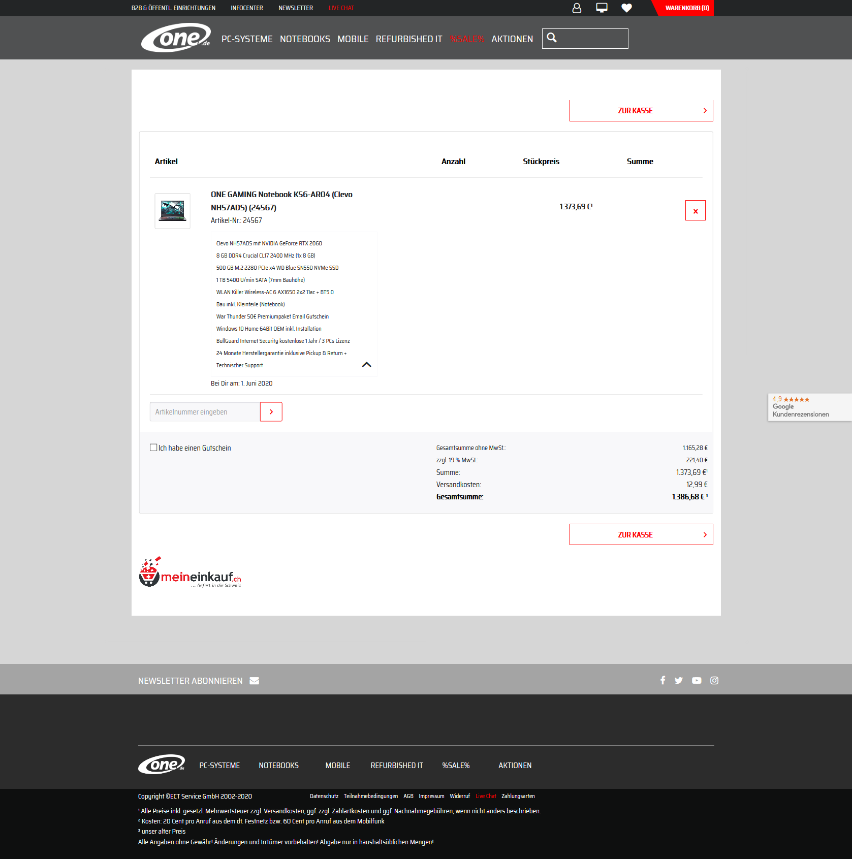The image size is (852, 859).
Task: Open YouTube social icon
Action: [697, 680]
